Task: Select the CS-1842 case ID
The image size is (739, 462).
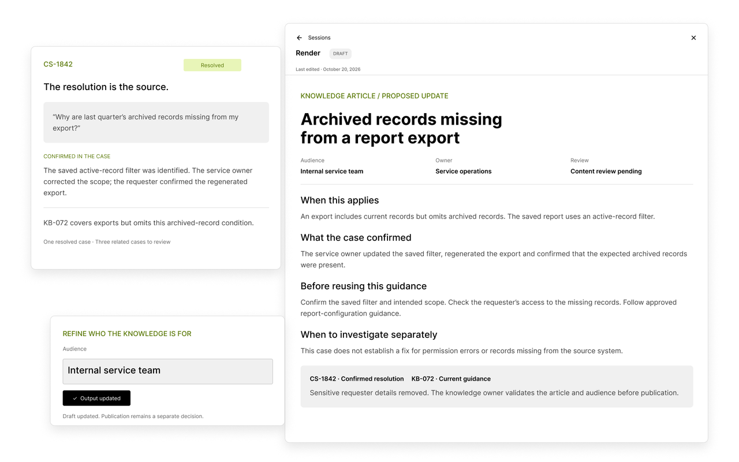Action: click(58, 64)
